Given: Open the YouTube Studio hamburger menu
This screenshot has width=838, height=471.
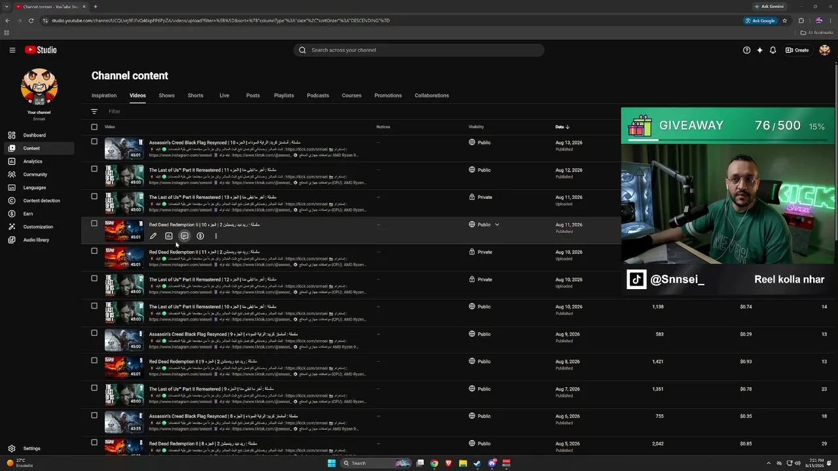Looking at the screenshot, I should pos(12,50).
